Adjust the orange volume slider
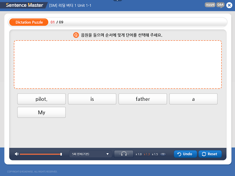 pos(41,154)
